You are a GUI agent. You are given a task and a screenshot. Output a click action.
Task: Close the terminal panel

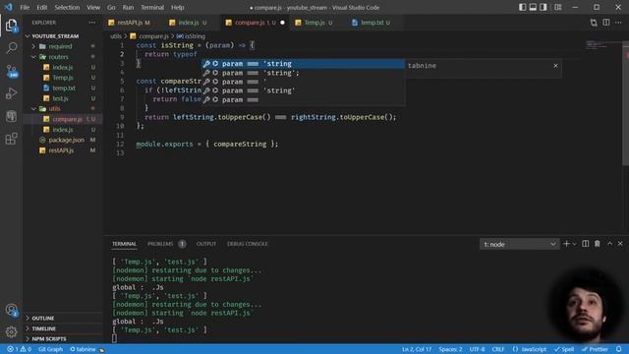tap(620, 244)
